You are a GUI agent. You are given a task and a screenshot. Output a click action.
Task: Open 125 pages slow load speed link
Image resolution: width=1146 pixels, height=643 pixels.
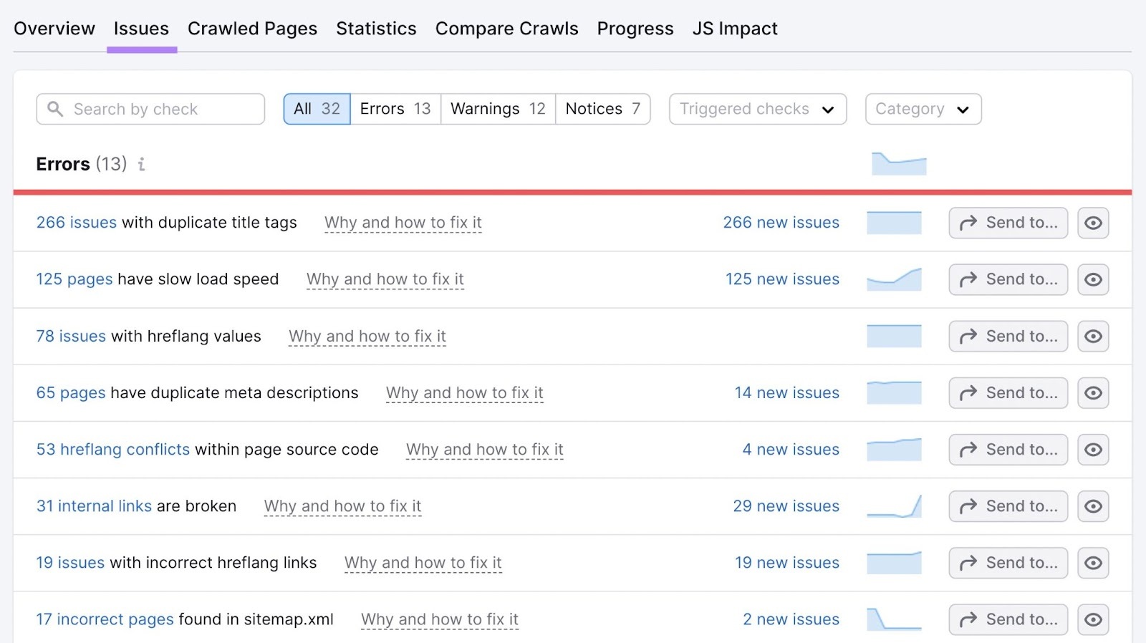[74, 279]
